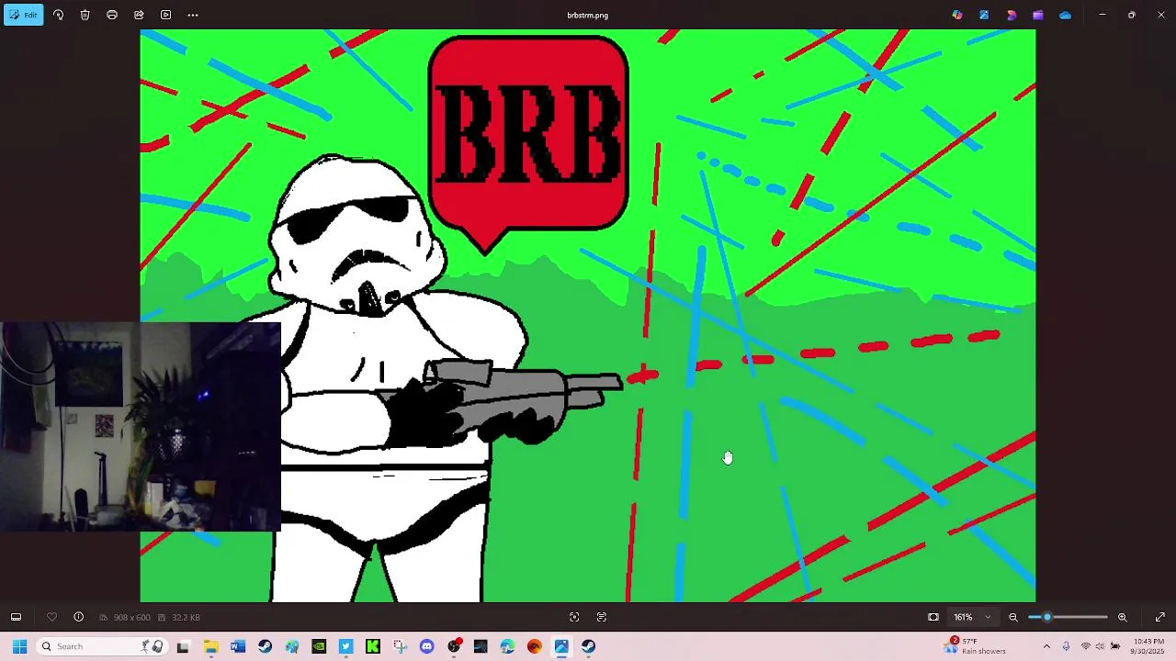Open Microsoft Edge on the taskbar

507,646
